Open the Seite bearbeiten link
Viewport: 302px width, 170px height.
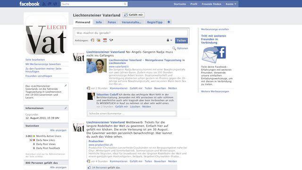(x=35, y=60)
